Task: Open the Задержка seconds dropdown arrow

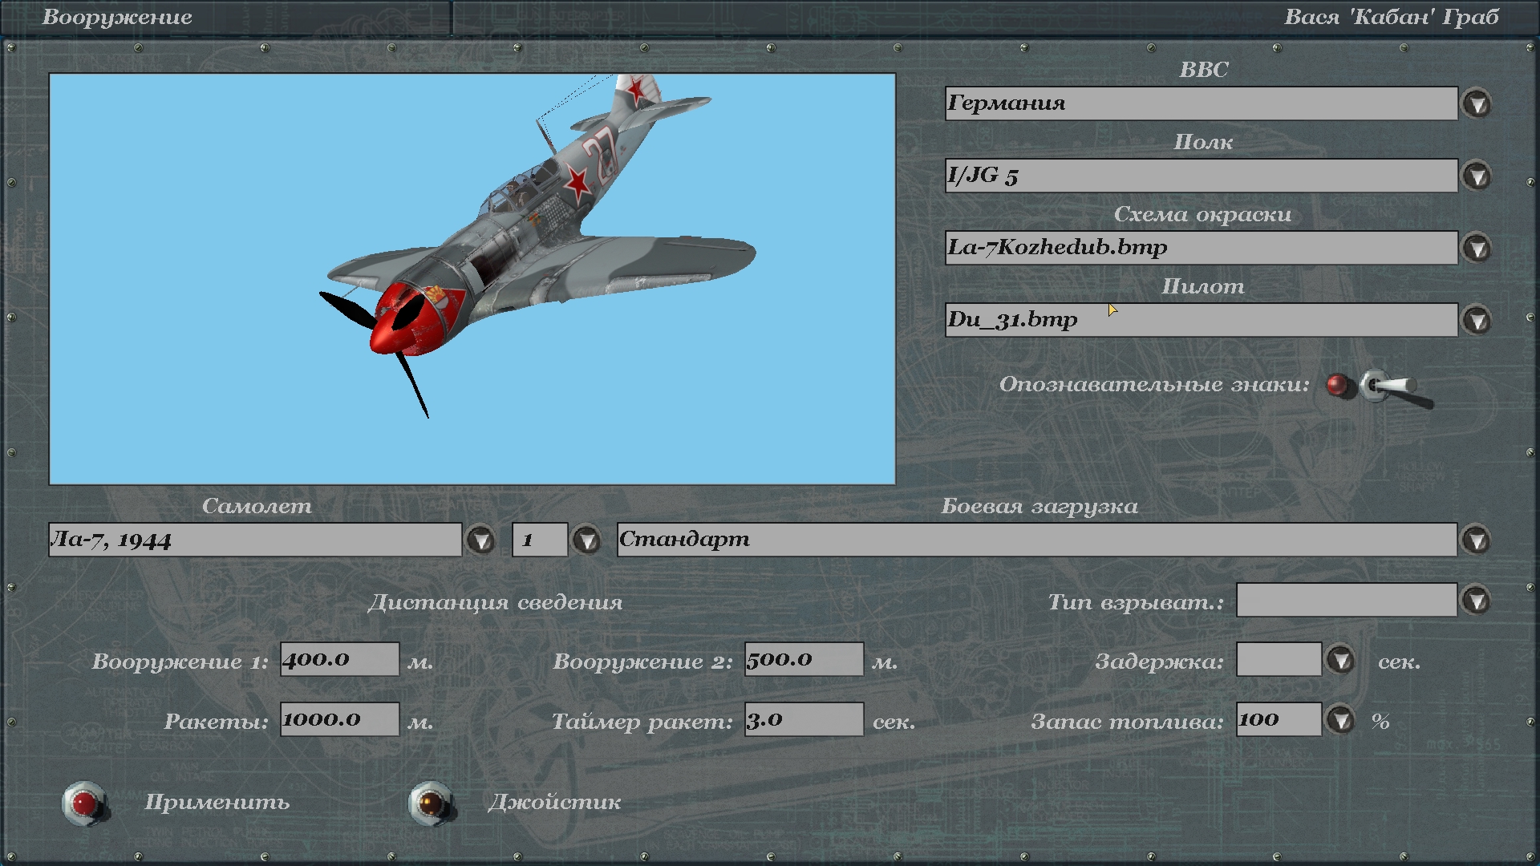Action: pyautogui.click(x=1340, y=661)
